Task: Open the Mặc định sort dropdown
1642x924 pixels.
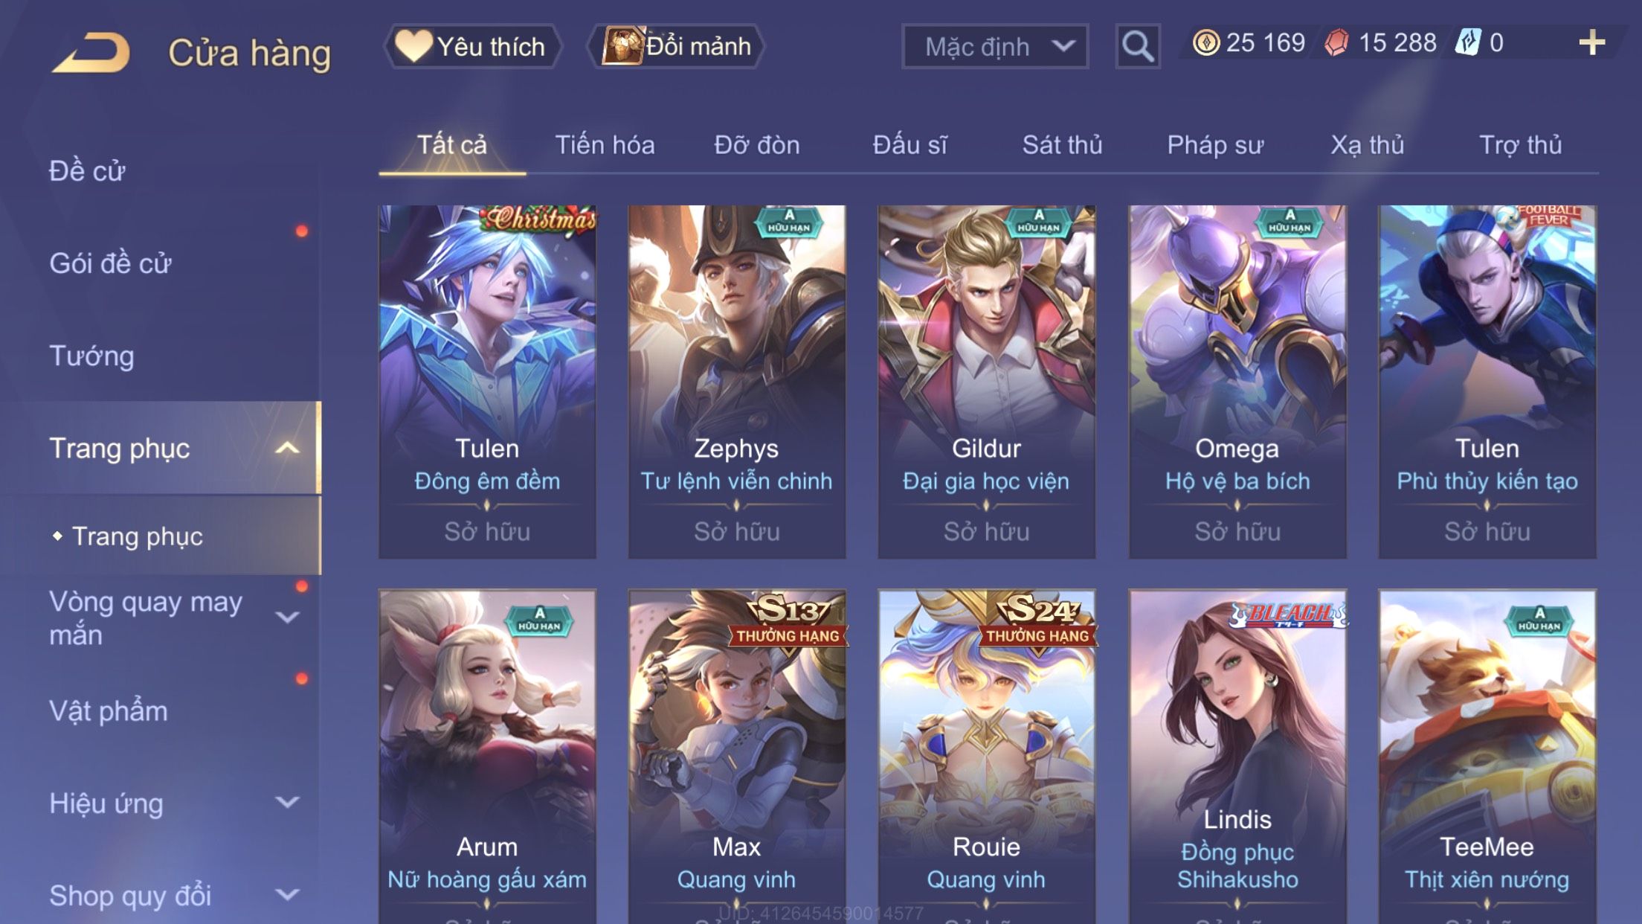Action: (x=995, y=46)
